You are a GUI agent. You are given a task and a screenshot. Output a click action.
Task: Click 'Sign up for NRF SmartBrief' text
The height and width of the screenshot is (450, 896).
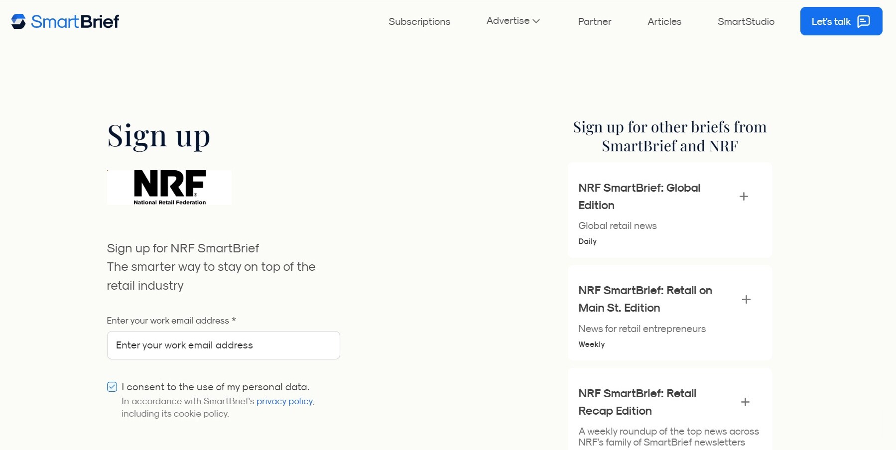click(183, 248)
